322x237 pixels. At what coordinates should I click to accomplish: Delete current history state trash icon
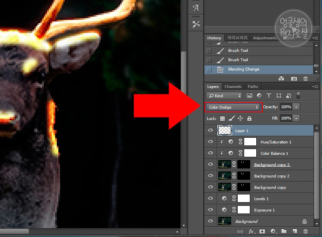coord(305,78)
